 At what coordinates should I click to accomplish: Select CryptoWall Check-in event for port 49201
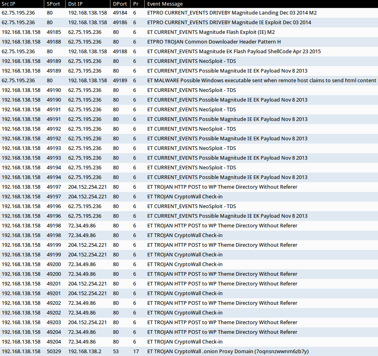click(189, 294)
